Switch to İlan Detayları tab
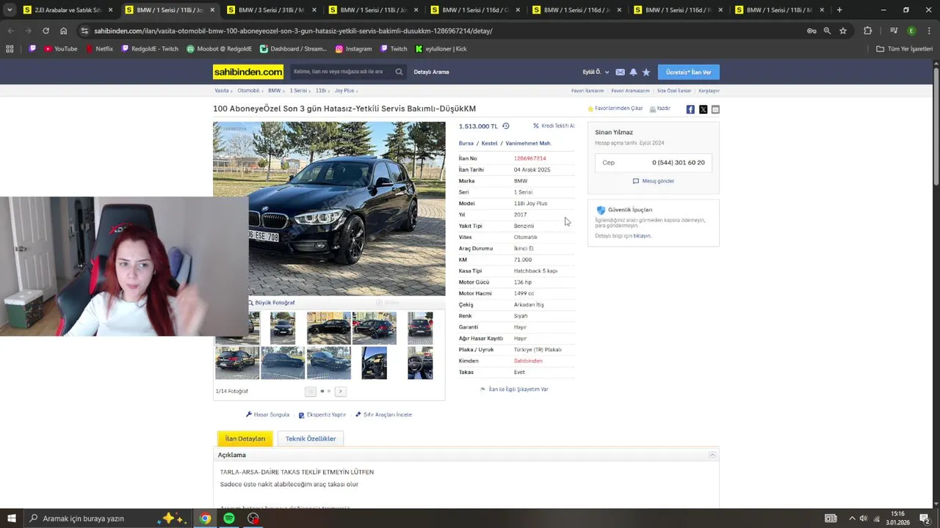The height and width of the screenshot is (528, 940). tap(245, 439)
